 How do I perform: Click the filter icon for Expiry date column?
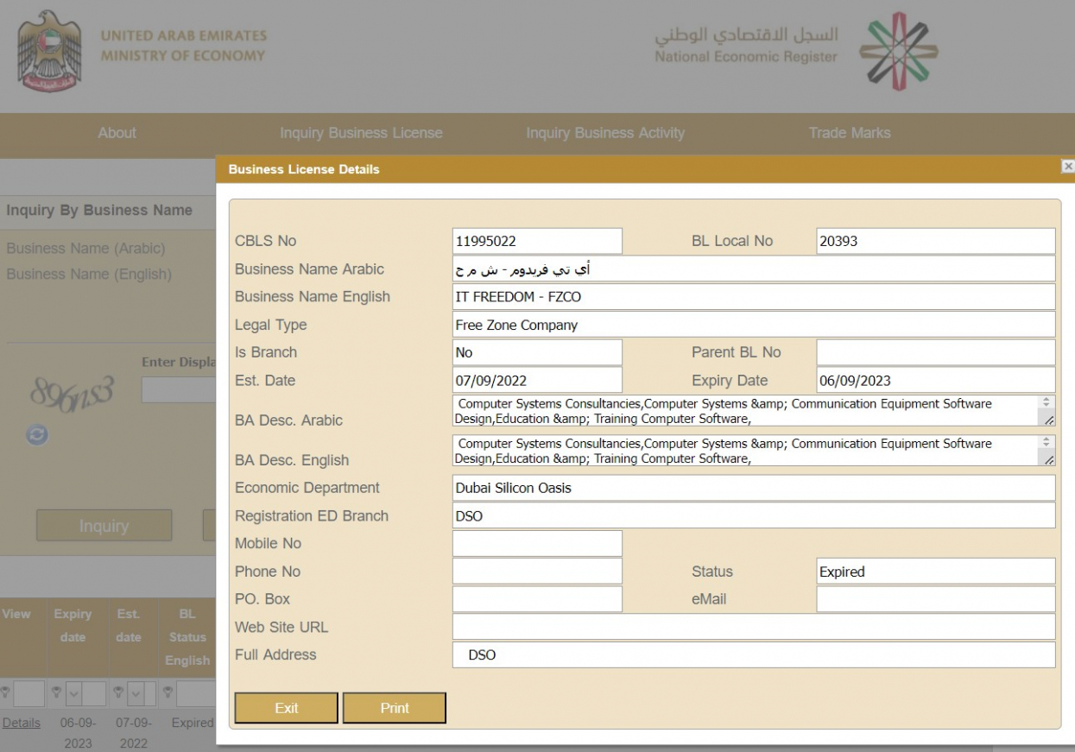coord(54,692)
